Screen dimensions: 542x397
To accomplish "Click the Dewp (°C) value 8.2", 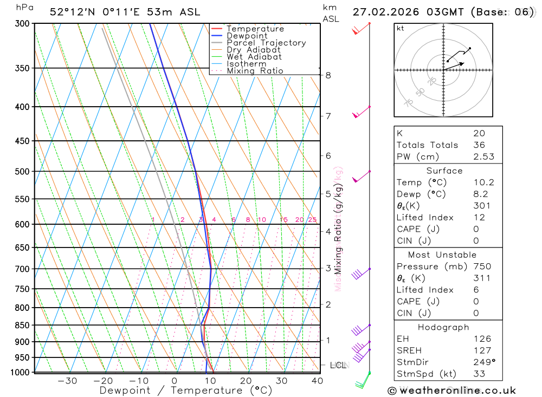I will [480, 194].
